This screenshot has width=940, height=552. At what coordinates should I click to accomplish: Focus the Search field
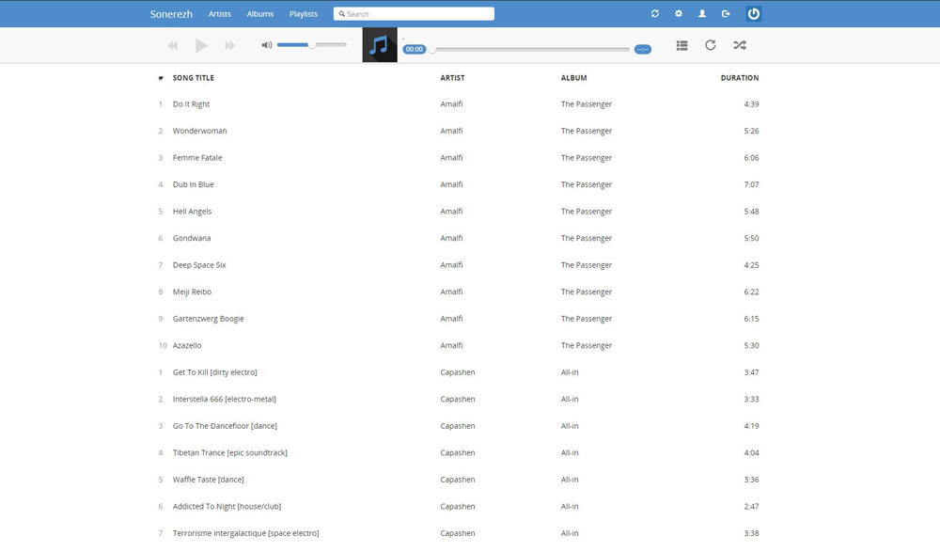pyautogui.click(x=414, y=14)
